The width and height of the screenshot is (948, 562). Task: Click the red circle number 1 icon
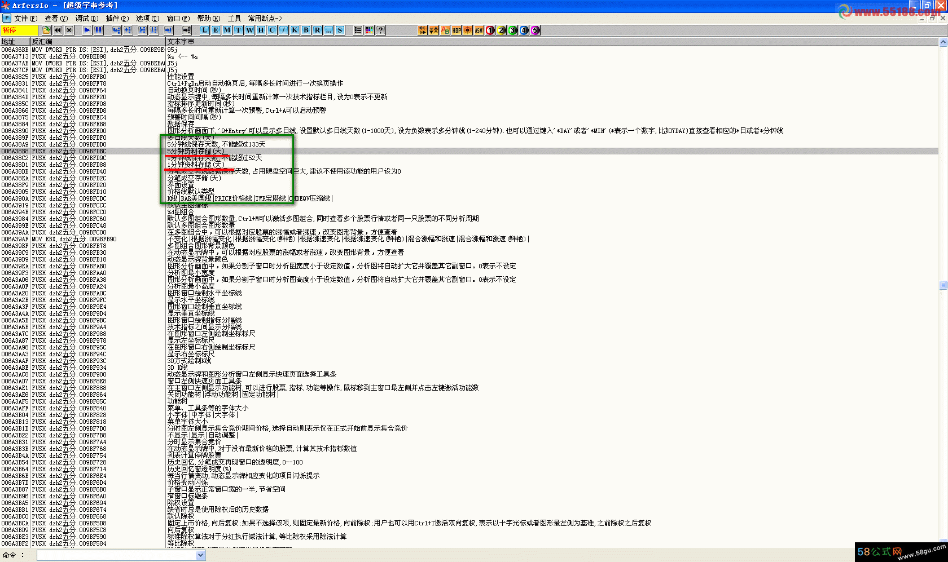point(490,30)
